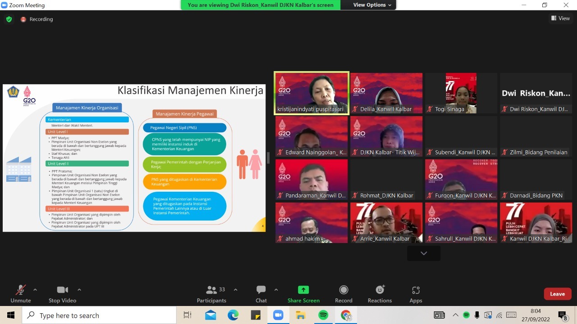
Task: Leave the meeting
Action: pos(557,294)
